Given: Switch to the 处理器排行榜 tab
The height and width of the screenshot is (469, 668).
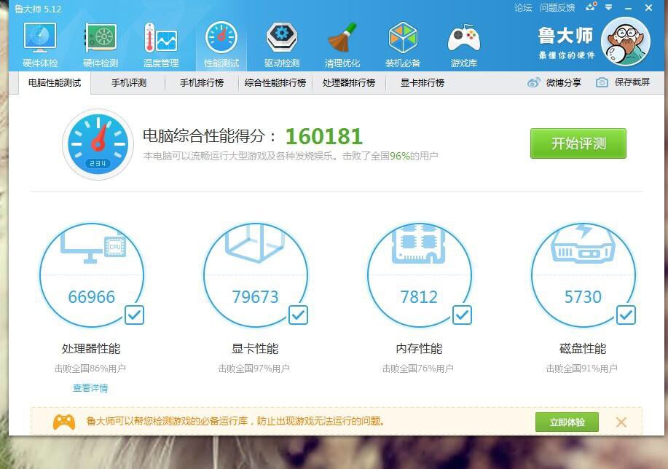Looking at the screenshot, I should 349,83.
